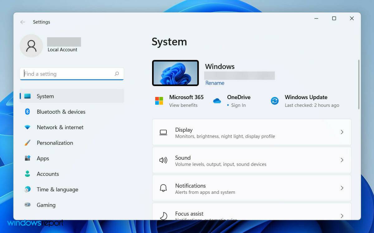Open Time & language settings
374x233 pixels.
[28, 190]
